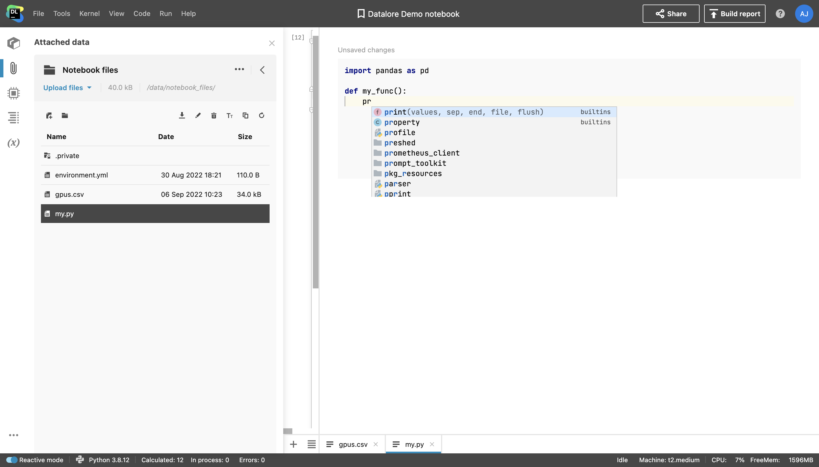Open the Attached data paperclip sidebar icon

click(13, 68)
